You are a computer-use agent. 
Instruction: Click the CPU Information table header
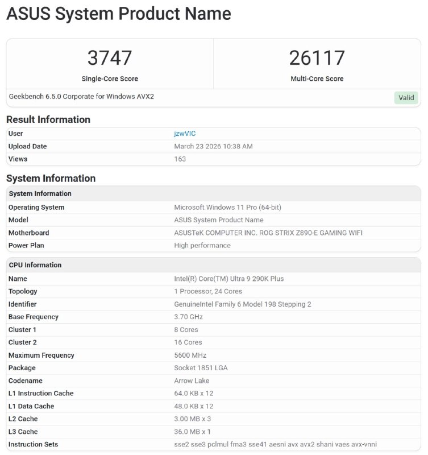coord(35,265)
